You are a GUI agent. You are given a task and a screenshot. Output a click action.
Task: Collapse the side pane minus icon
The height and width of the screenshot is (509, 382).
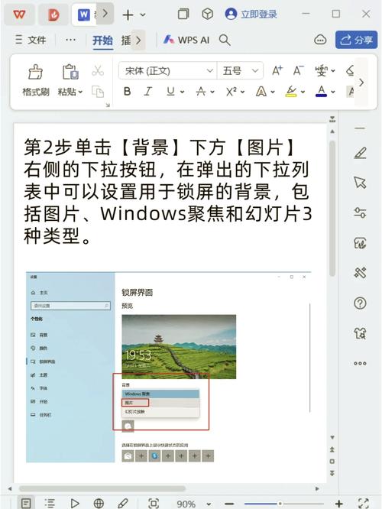coord(360,128)
